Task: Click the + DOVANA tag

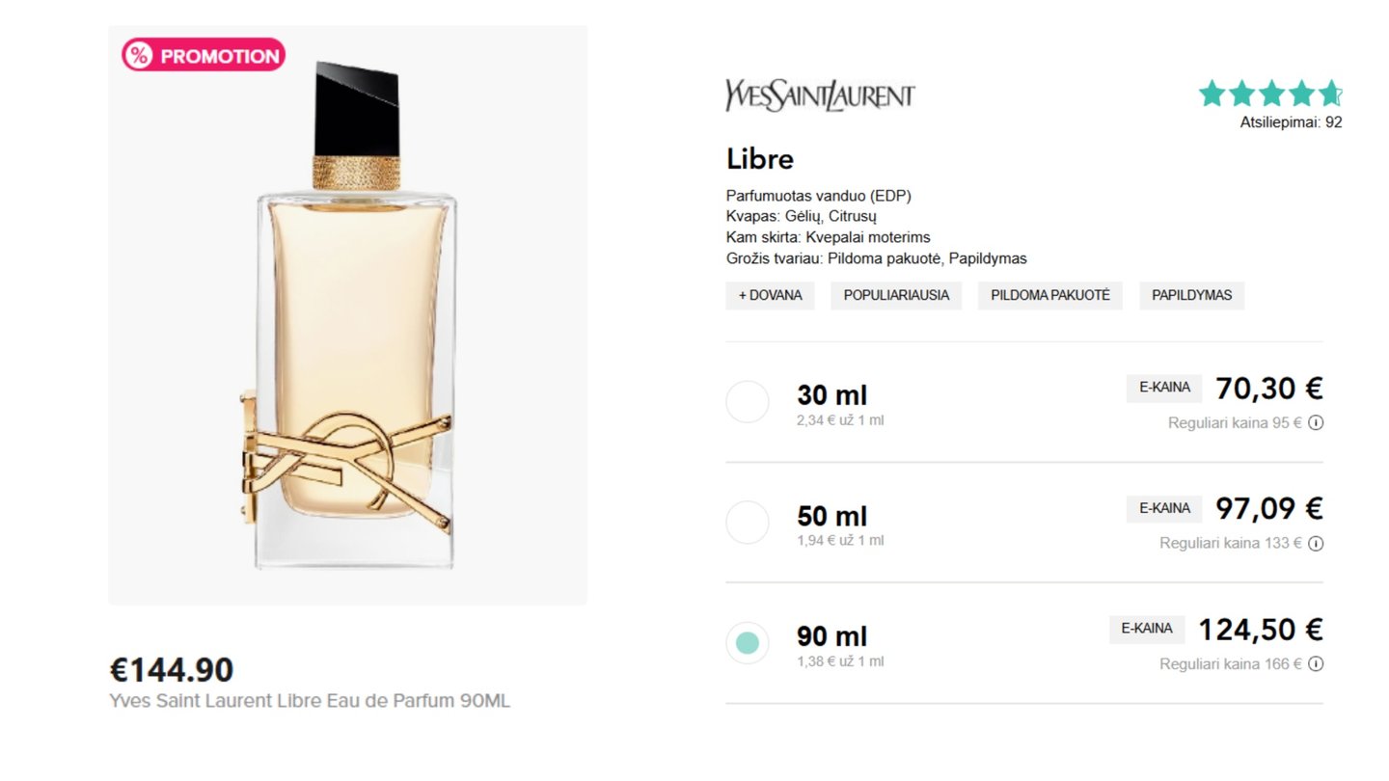Action: click(771, 295)
